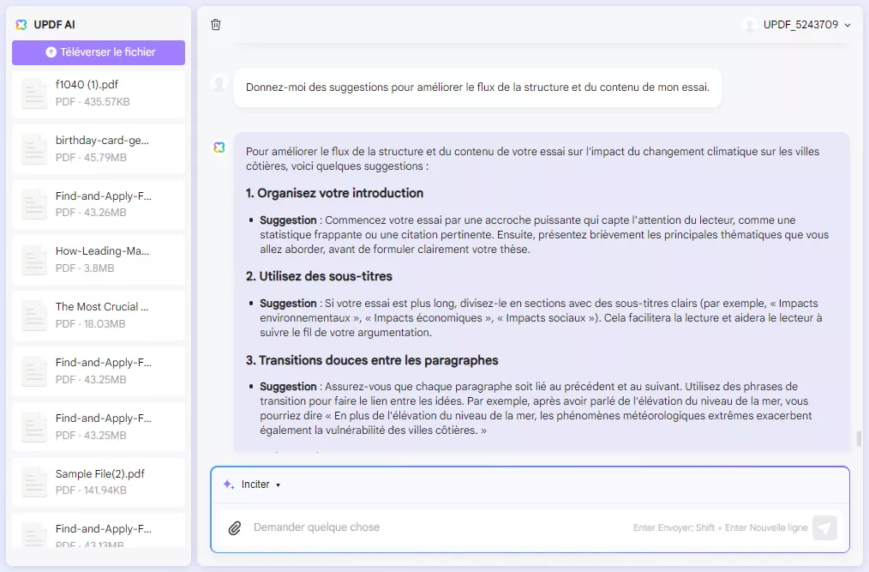This screenshot has width=869, height=572.
Task: Click the UPDF AI logo icon
Action: tap(21, 25)
